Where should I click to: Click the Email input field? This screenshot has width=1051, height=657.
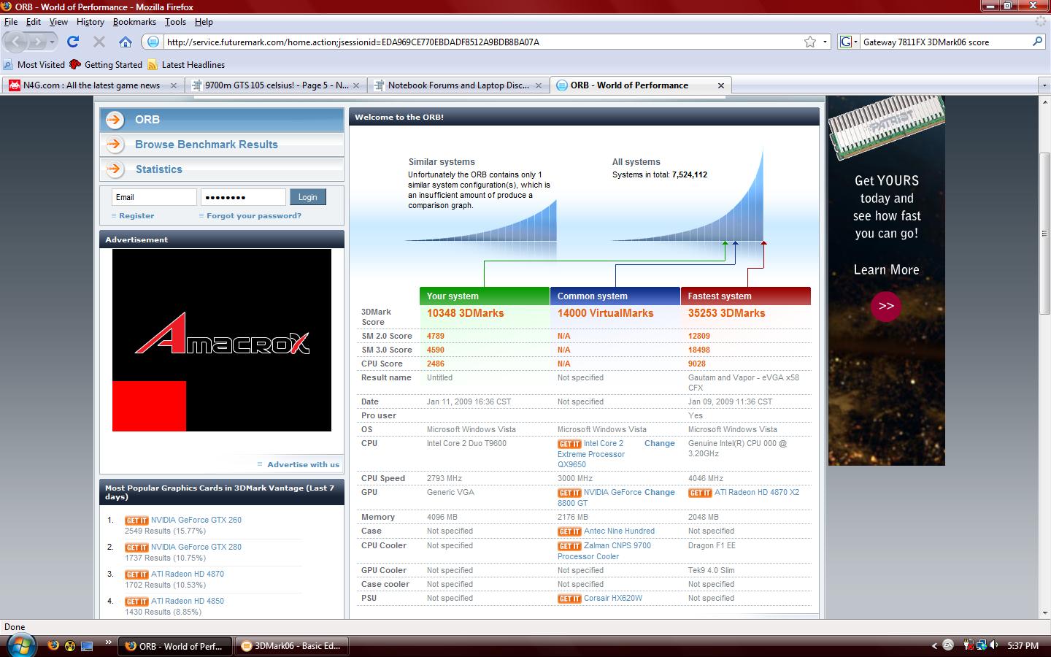click(x=154, y=197)
